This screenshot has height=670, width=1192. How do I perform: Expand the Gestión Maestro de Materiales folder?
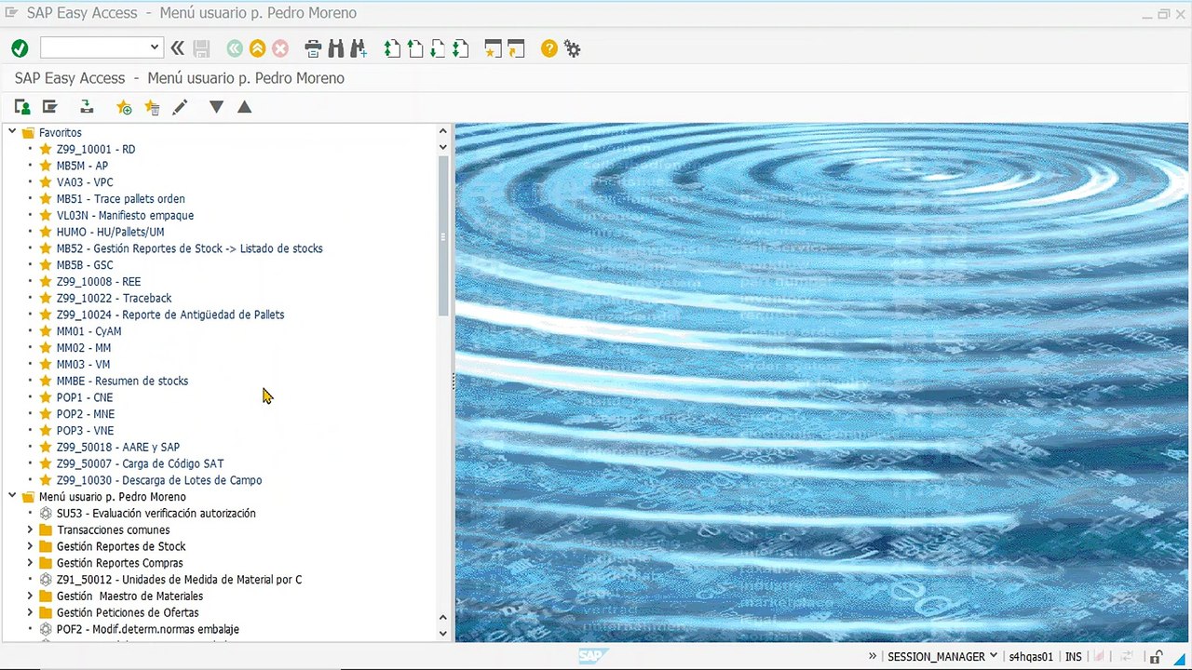30,596
